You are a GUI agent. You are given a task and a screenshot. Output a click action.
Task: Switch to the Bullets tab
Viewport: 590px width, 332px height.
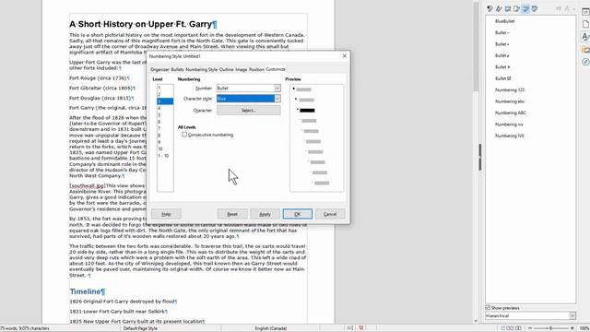click(177, 70)
